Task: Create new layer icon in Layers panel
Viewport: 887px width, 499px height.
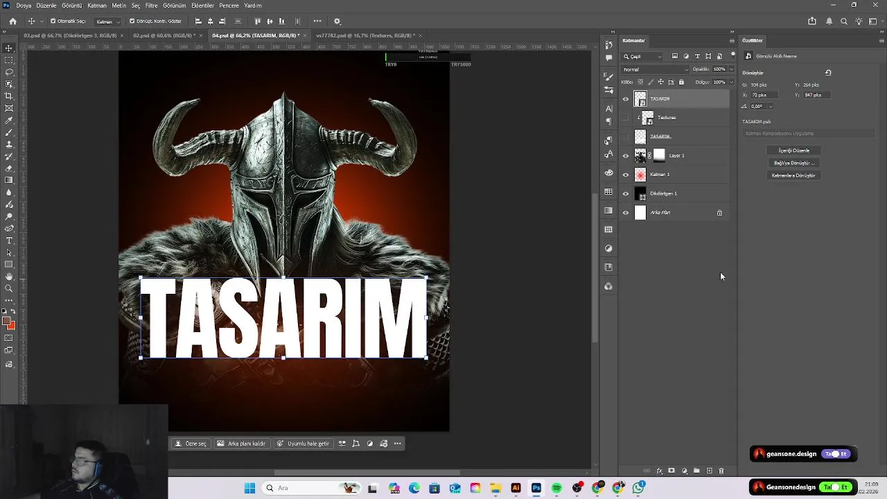Action: pos(709,471)
